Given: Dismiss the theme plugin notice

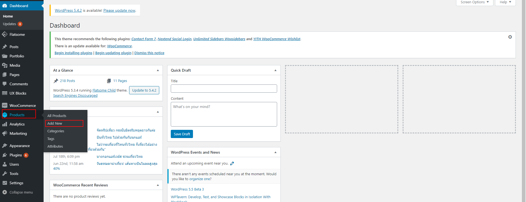Looking at the screenshot, I should pos(510,37).
